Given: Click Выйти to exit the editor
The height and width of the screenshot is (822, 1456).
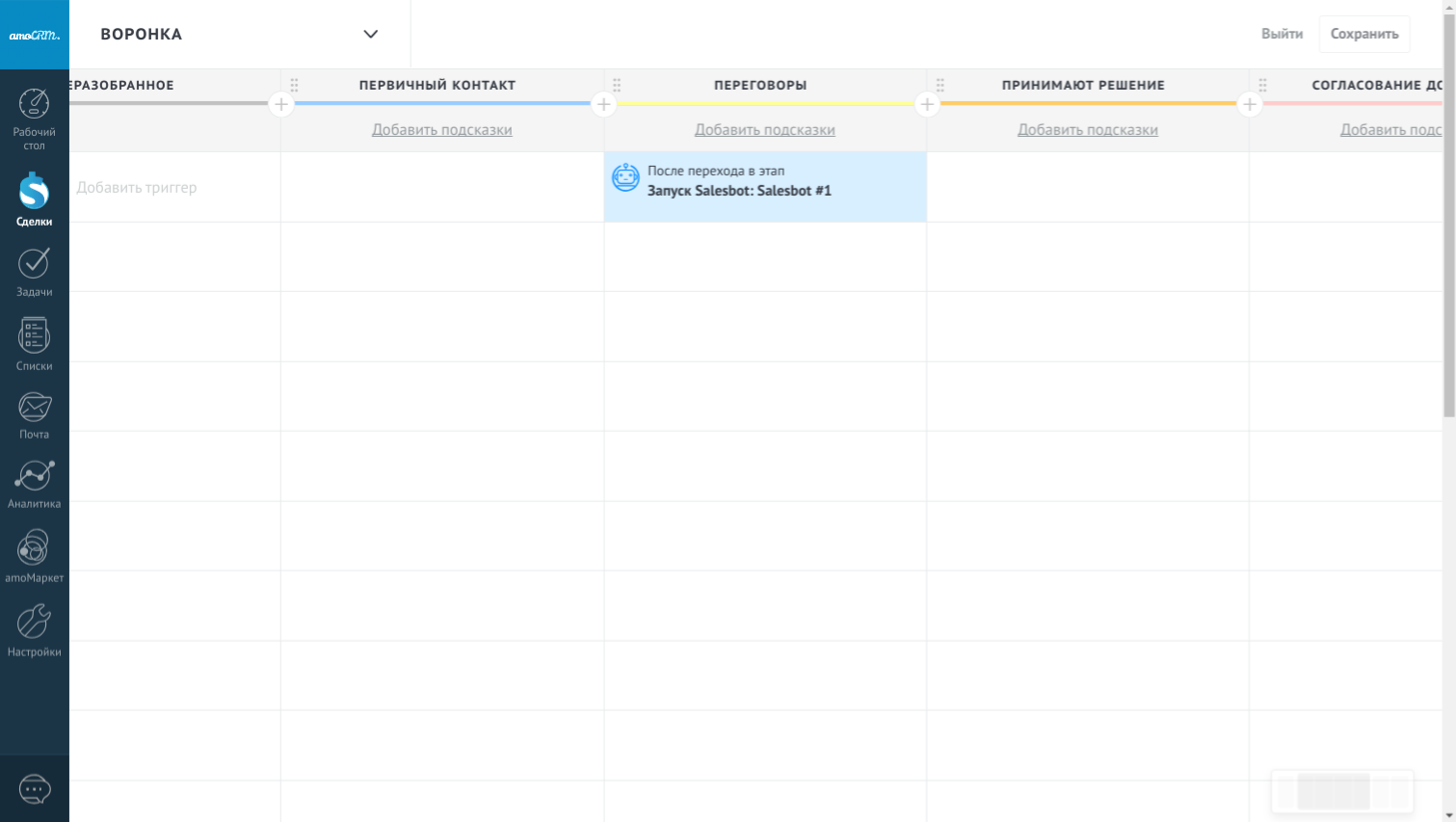Looking at the screenshot, I should (1282, 34).
